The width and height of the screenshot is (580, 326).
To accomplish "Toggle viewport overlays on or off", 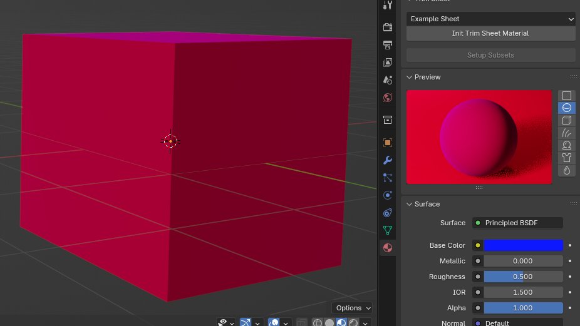I will click(274, 322).
